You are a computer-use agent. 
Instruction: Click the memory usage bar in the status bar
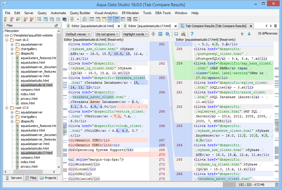(x=248, y=185)
